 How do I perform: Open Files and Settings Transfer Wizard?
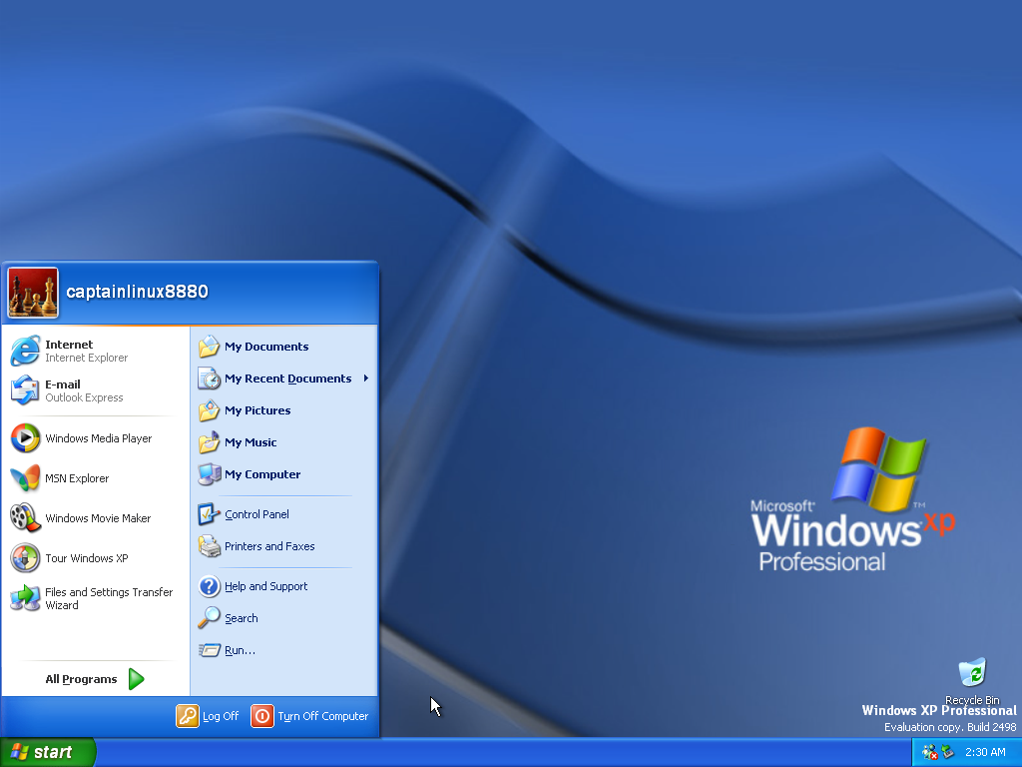(x=108, y=598)
